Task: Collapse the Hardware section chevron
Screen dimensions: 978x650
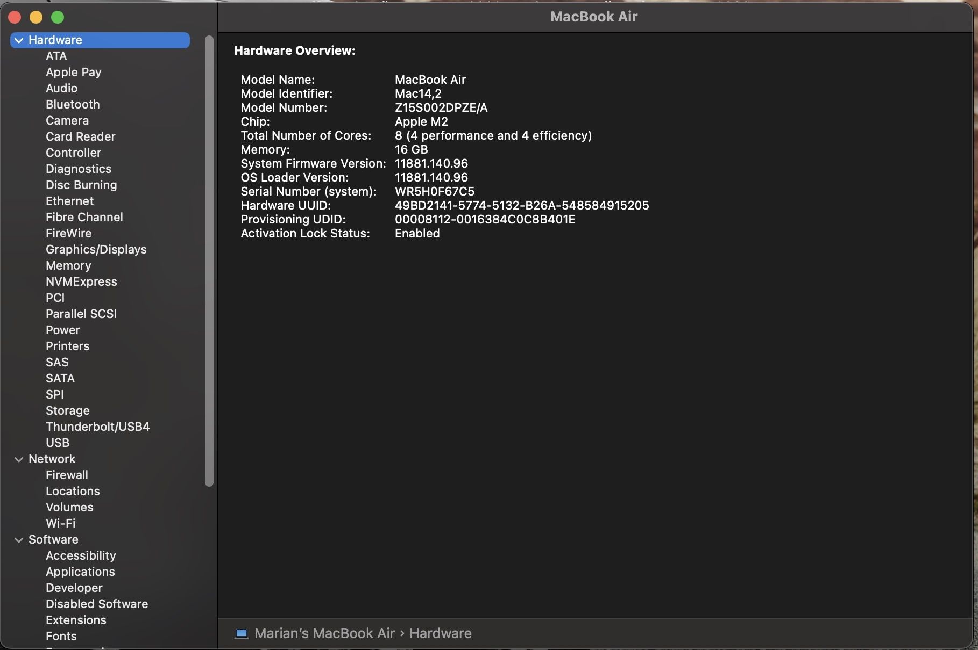Action: point(19,40)
